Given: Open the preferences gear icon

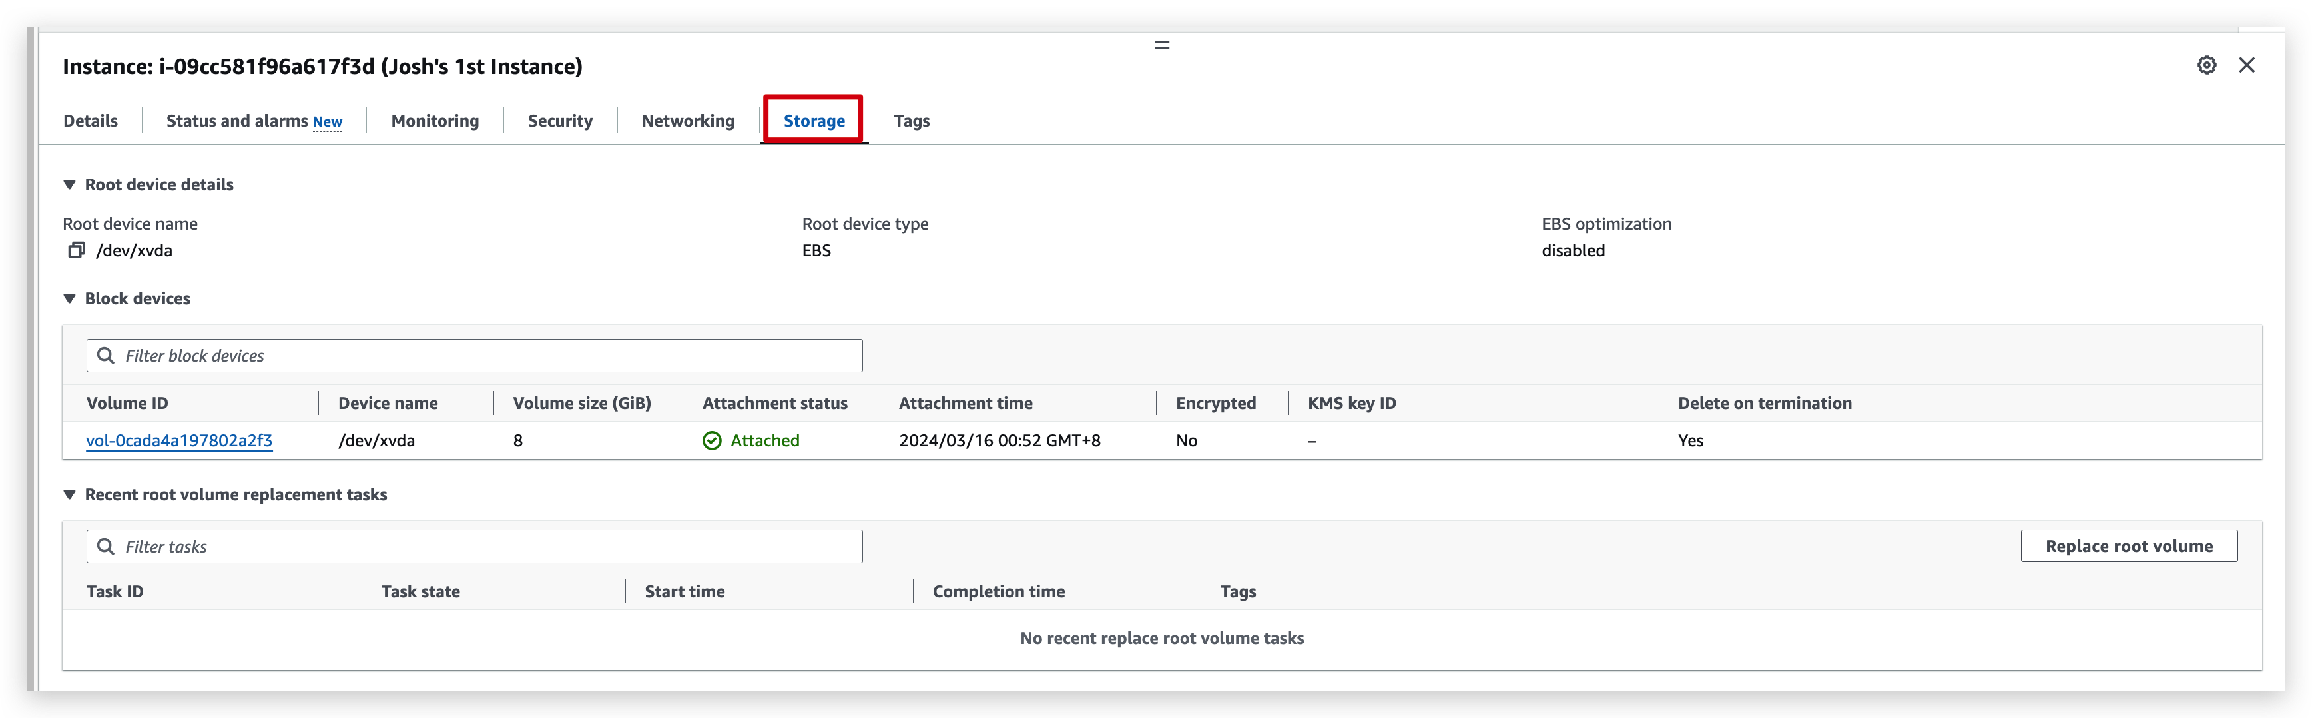Looking at the screenshot, I should point(2206,65).
